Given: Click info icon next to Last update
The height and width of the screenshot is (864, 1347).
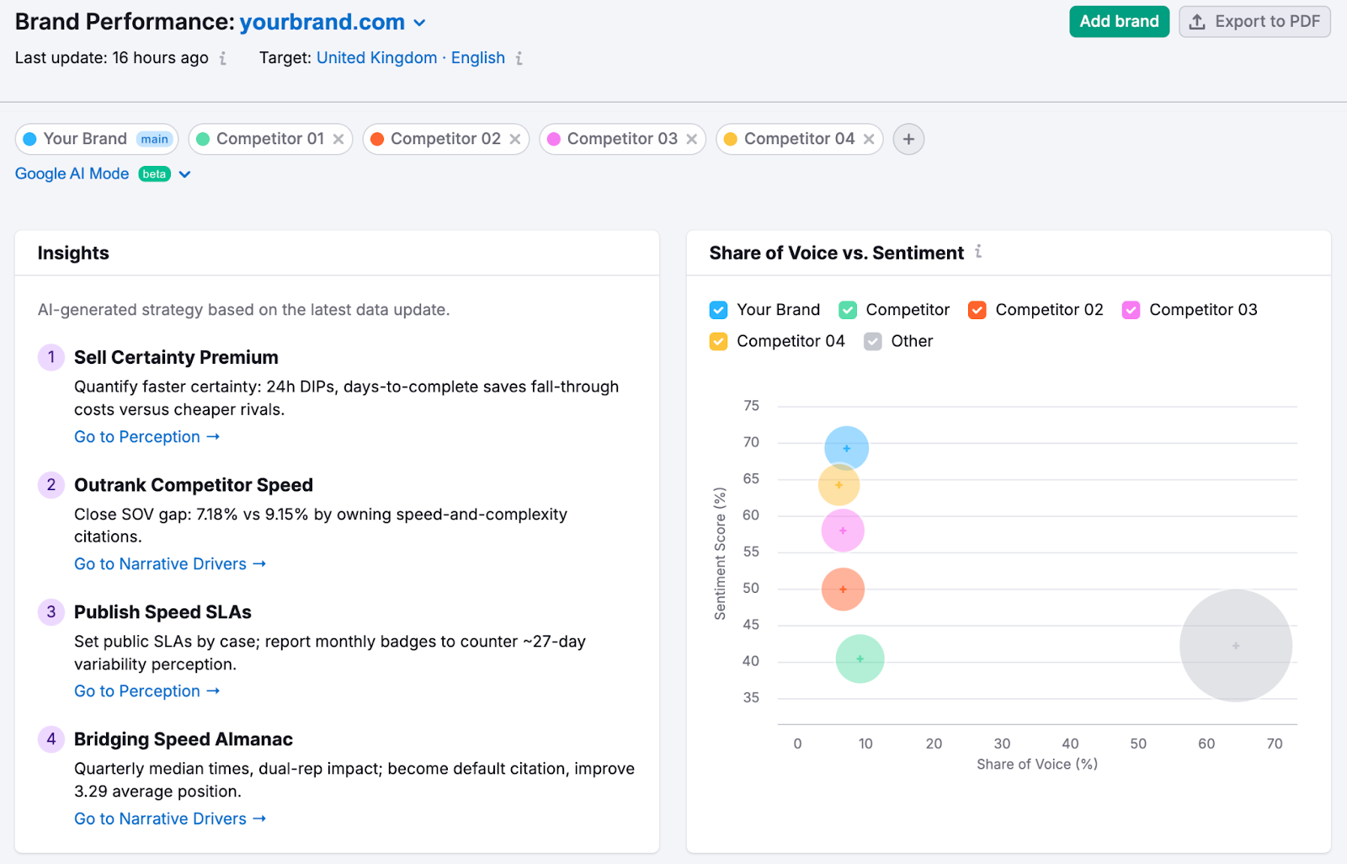Looking at the screenshot, I should click(223, 58).
